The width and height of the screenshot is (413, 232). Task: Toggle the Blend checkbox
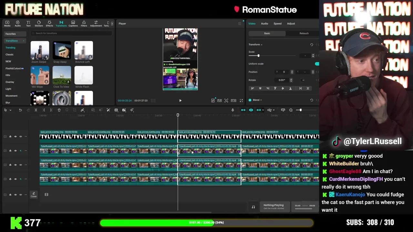click(x=250, y=100)
